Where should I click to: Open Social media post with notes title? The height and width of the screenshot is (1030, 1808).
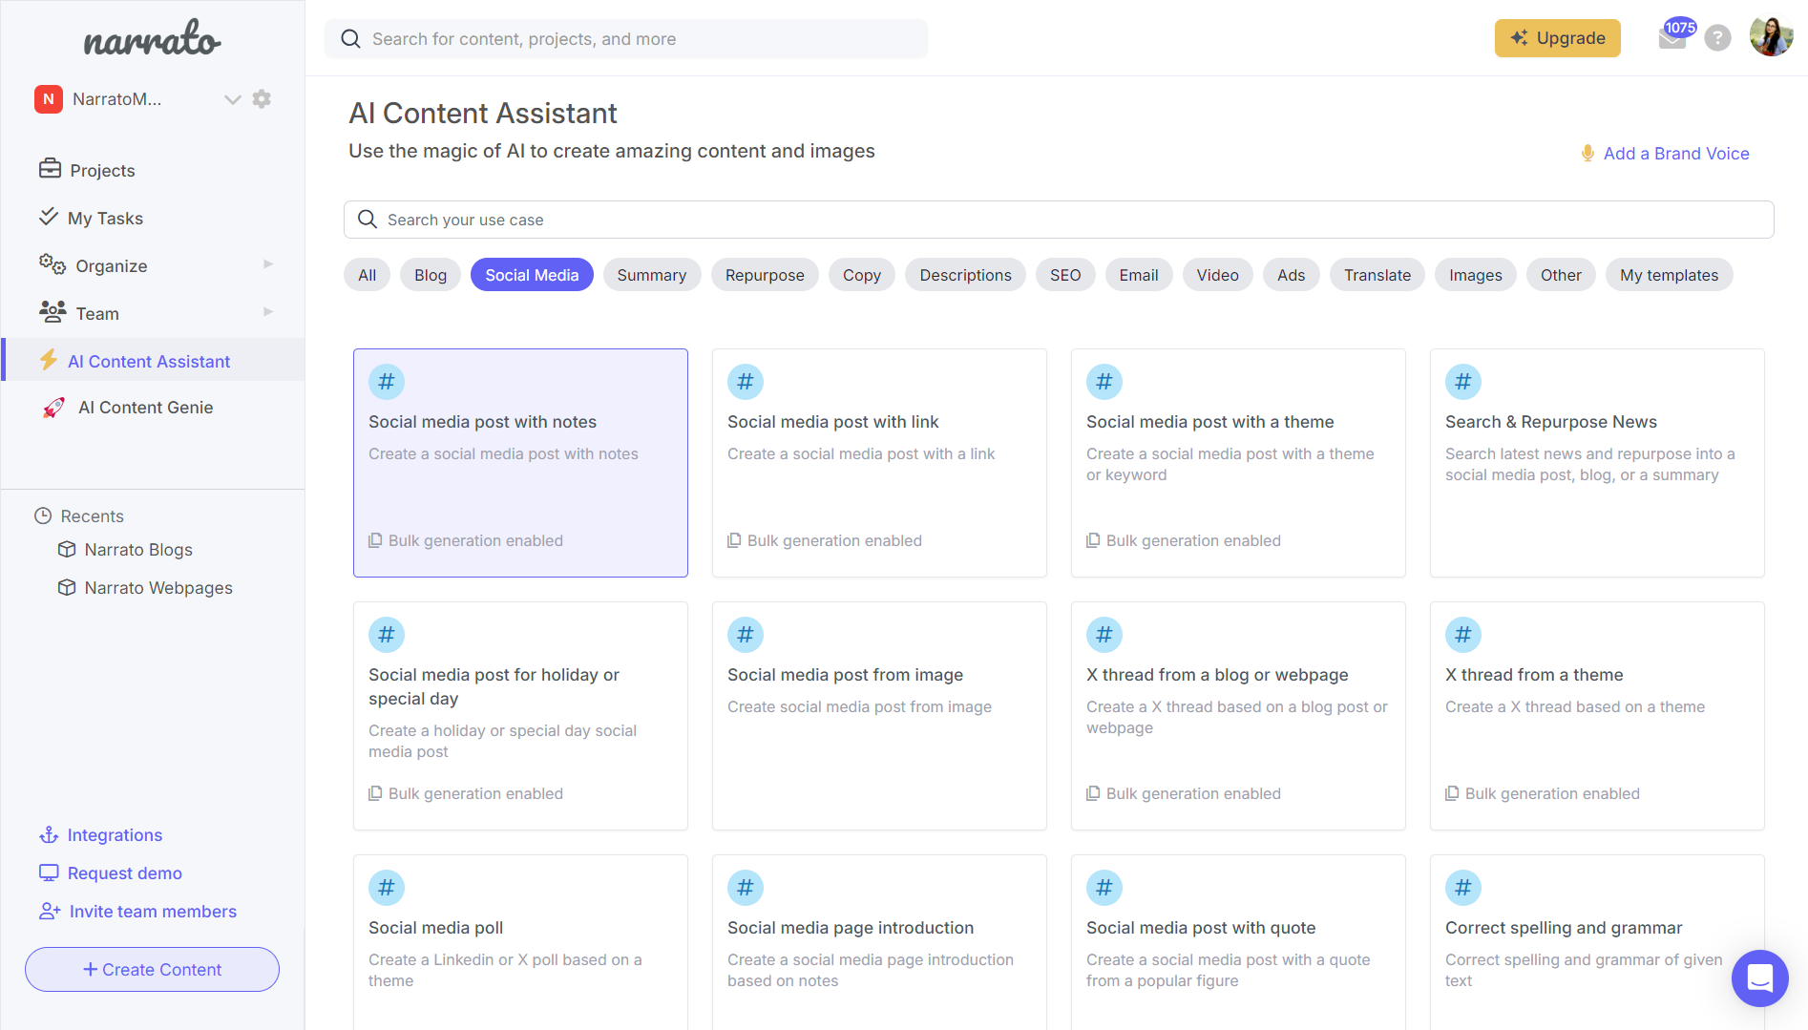tap(482, 422)
